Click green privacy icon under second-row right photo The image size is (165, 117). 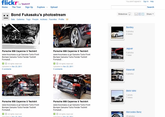point(54,114)
